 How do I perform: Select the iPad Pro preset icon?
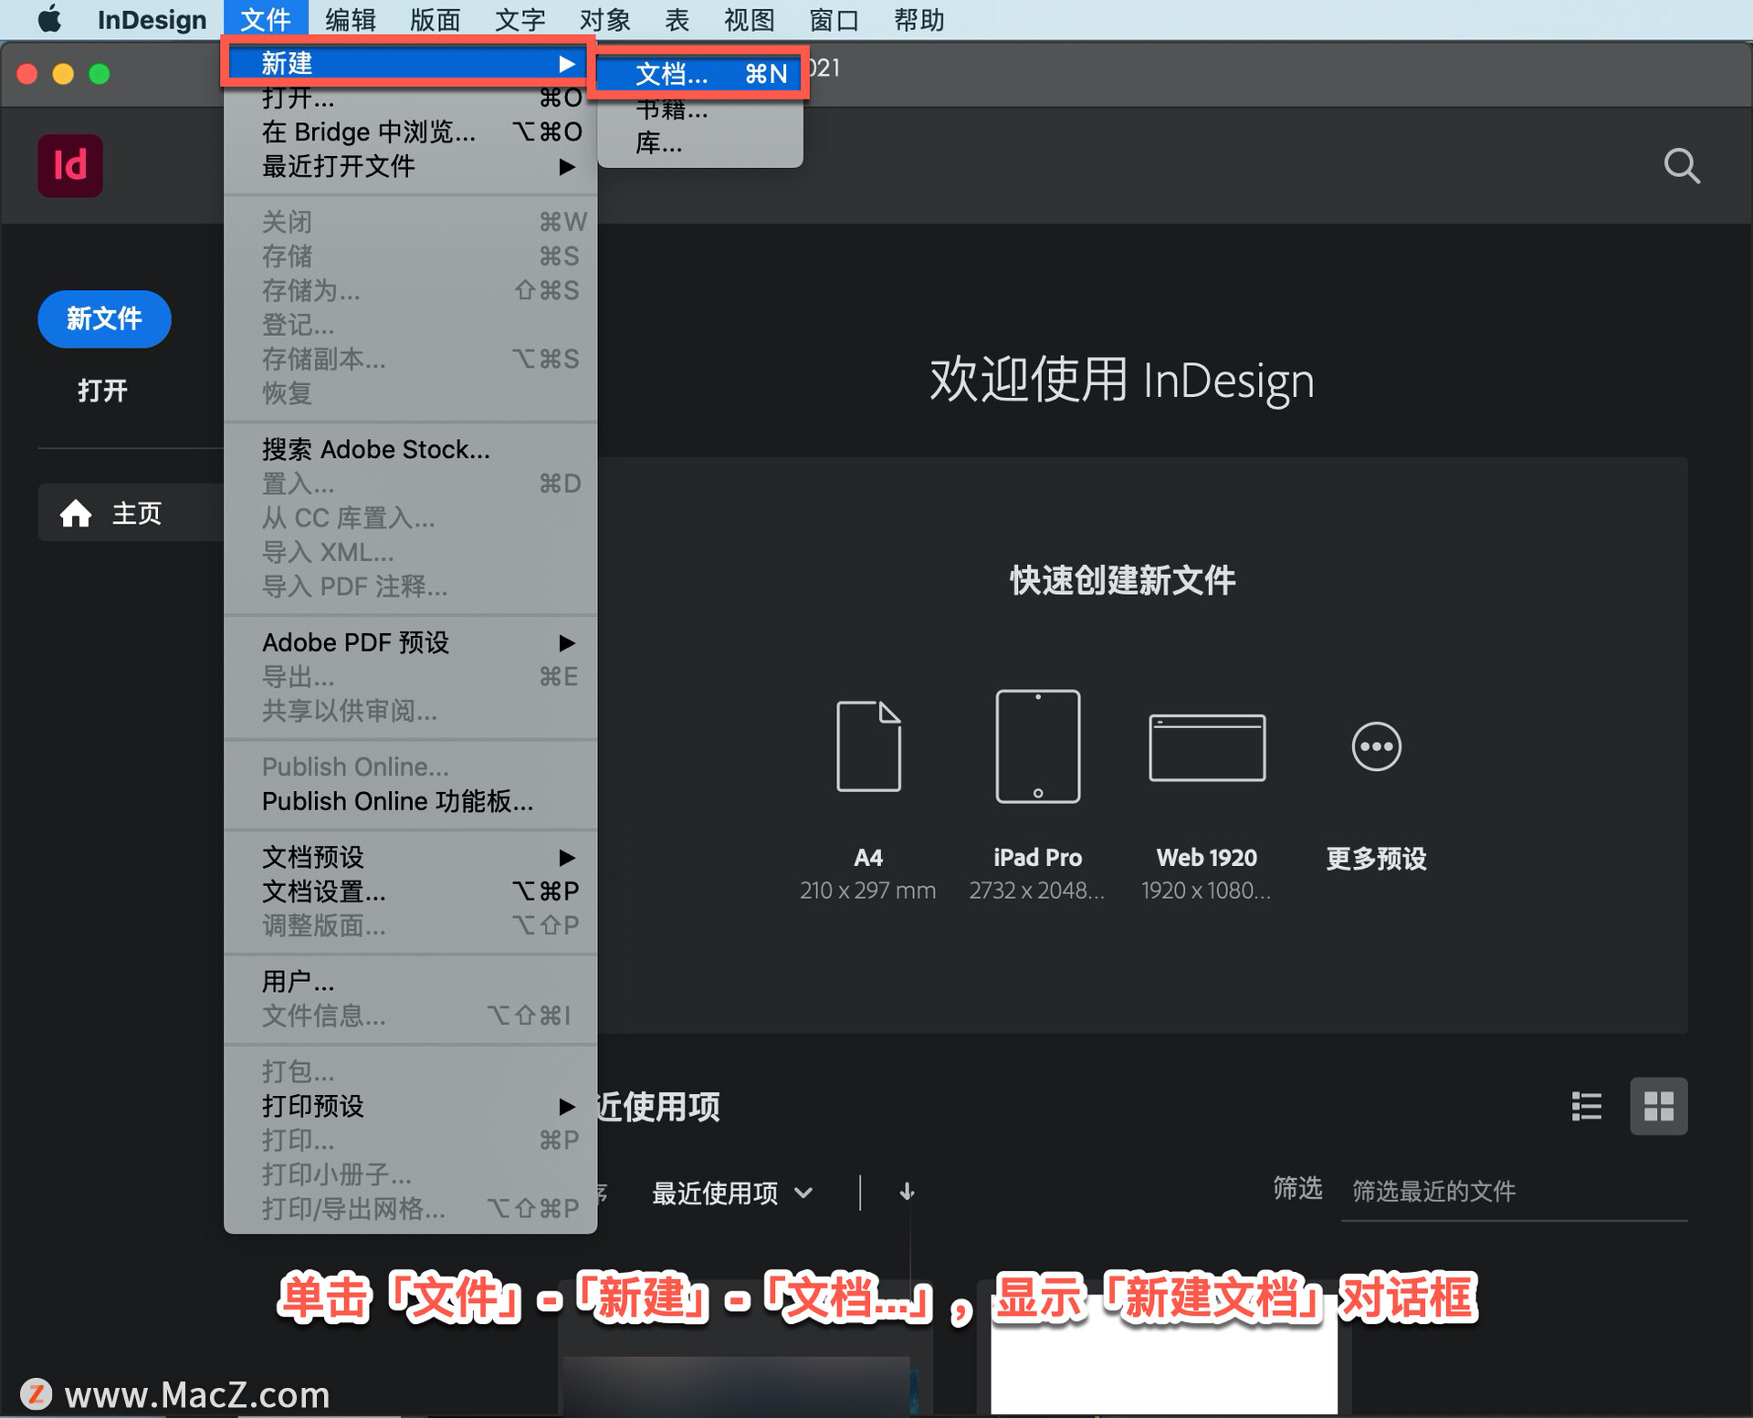(x=1037, y=745)
